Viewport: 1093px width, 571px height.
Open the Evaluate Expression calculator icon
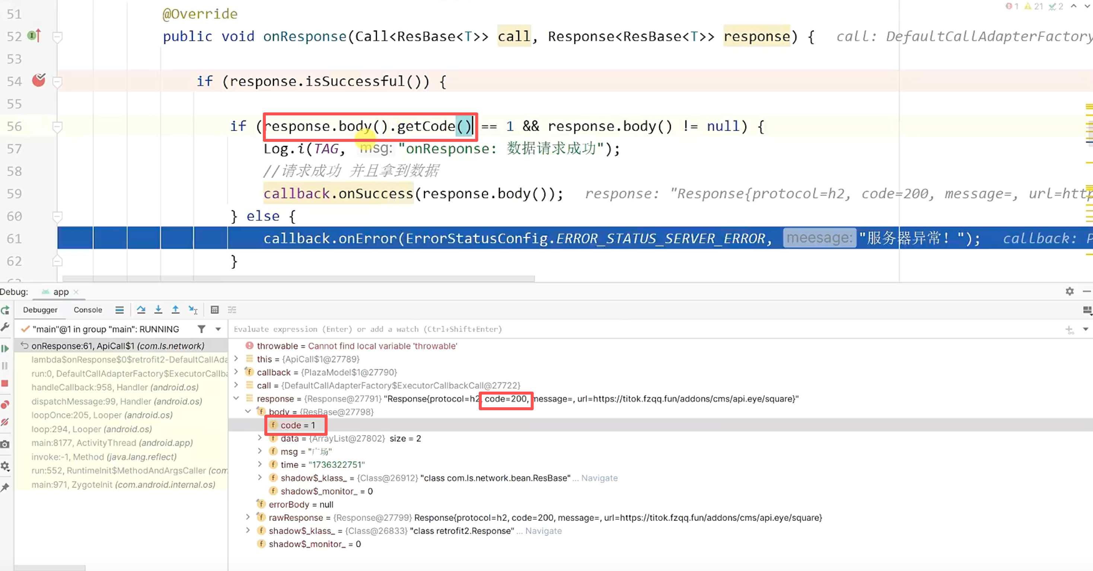215,310
